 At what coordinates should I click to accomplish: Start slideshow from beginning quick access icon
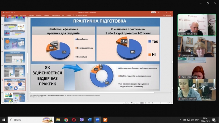tap(12, 12)
